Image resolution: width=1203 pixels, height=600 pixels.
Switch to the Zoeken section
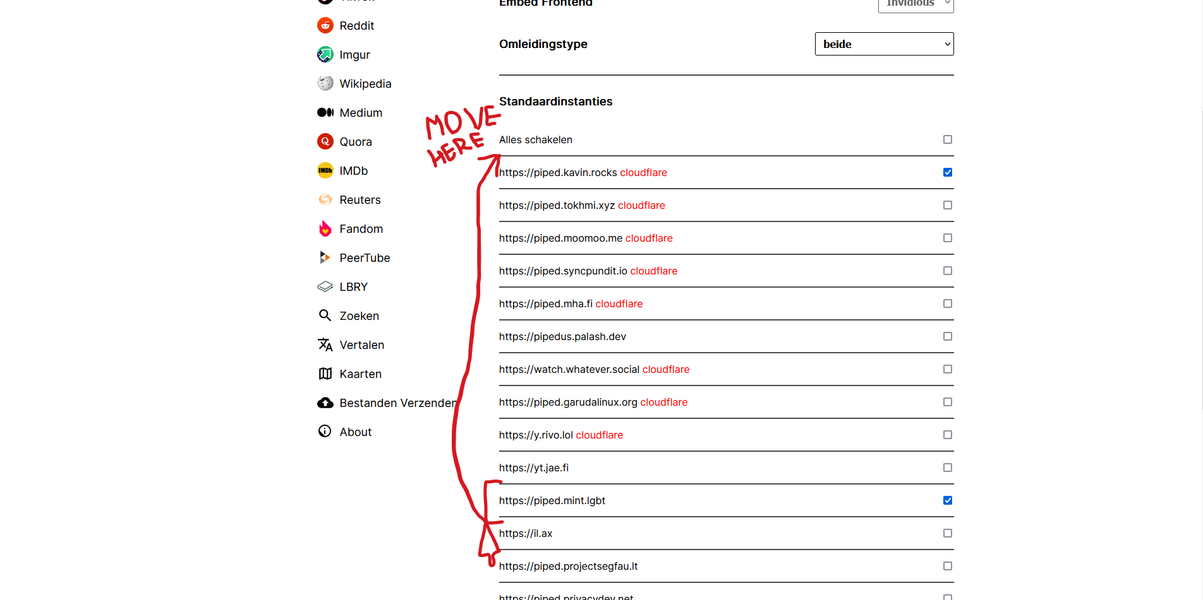click(x=359, y=315)
